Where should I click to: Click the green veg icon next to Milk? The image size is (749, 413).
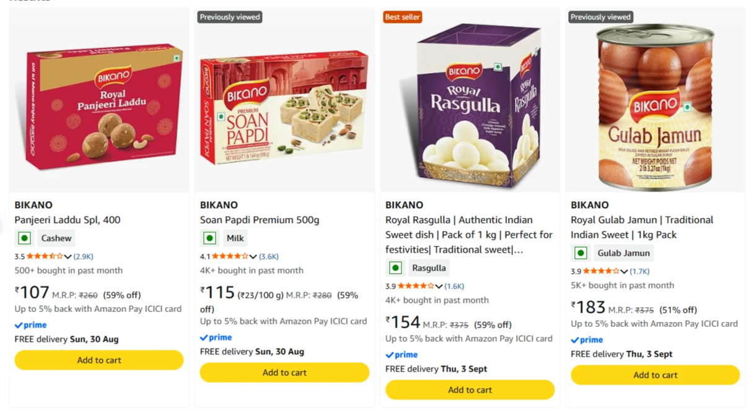pyautogui.click(x=209, y=238)
